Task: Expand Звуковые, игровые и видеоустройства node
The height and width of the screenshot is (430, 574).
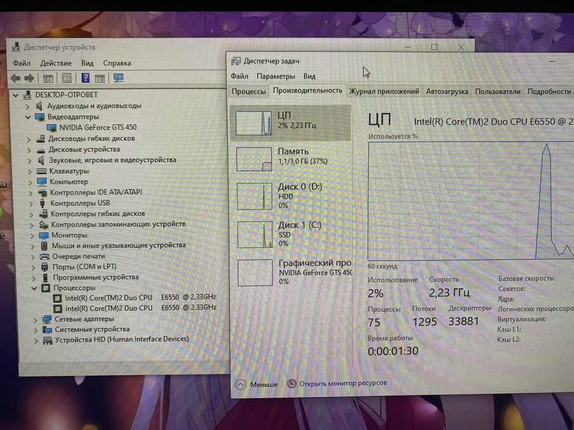Action: click(x=30, y=160)
